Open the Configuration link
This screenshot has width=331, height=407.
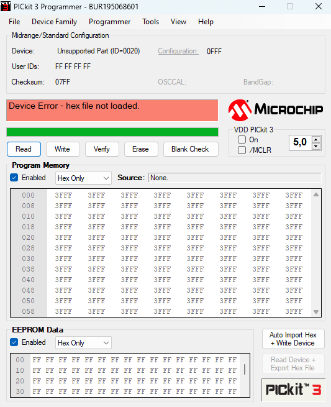tap(178, 51)
